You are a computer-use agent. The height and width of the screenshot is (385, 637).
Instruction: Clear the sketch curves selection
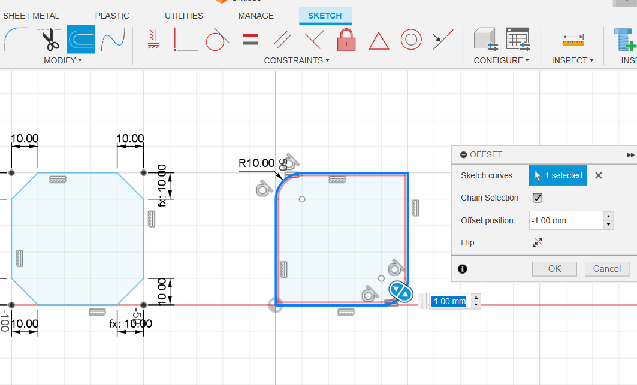pos(599,175)
